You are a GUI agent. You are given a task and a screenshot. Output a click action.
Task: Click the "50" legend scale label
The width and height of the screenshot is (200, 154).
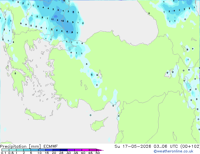pos(97,153)
